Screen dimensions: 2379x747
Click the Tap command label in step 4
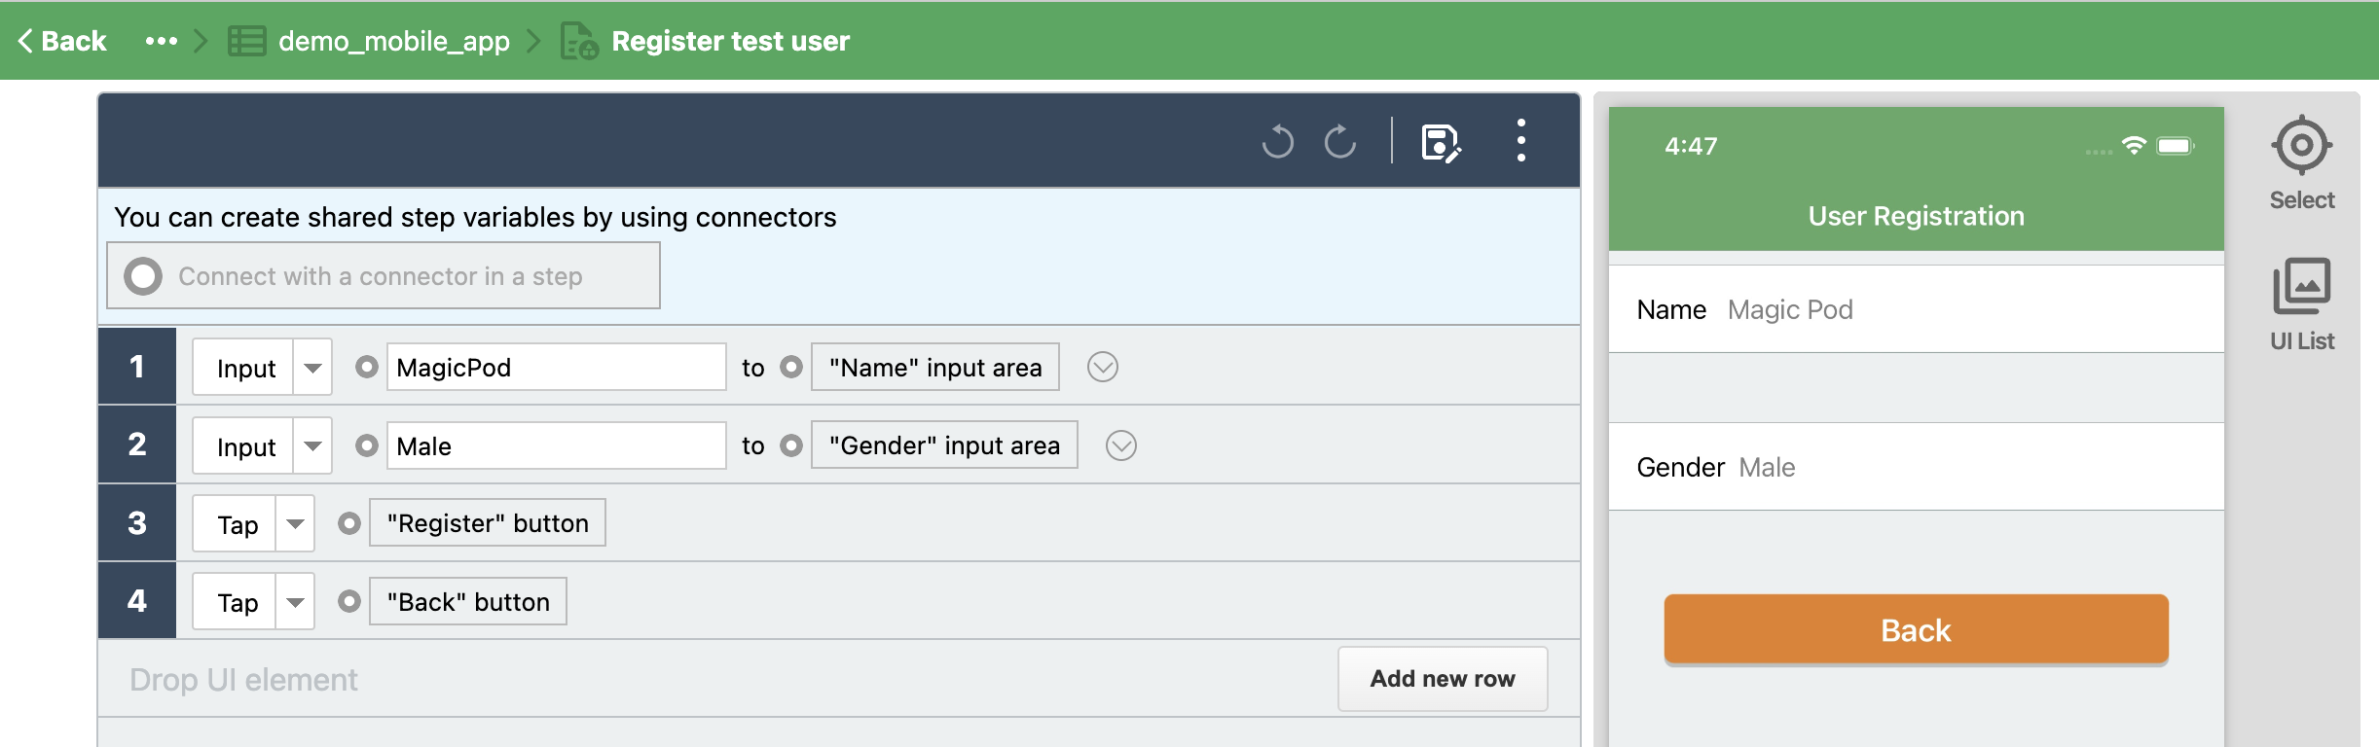[237, 603]
